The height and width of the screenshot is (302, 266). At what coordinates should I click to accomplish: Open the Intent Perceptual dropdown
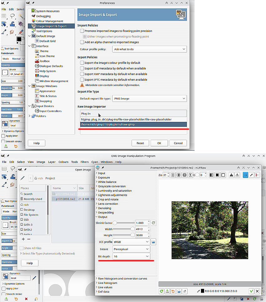point(131,249)
